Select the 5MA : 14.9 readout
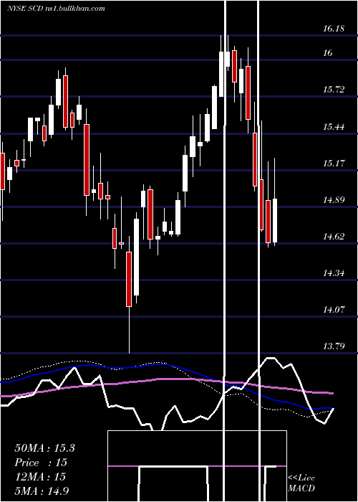 [x=42, y=491]
